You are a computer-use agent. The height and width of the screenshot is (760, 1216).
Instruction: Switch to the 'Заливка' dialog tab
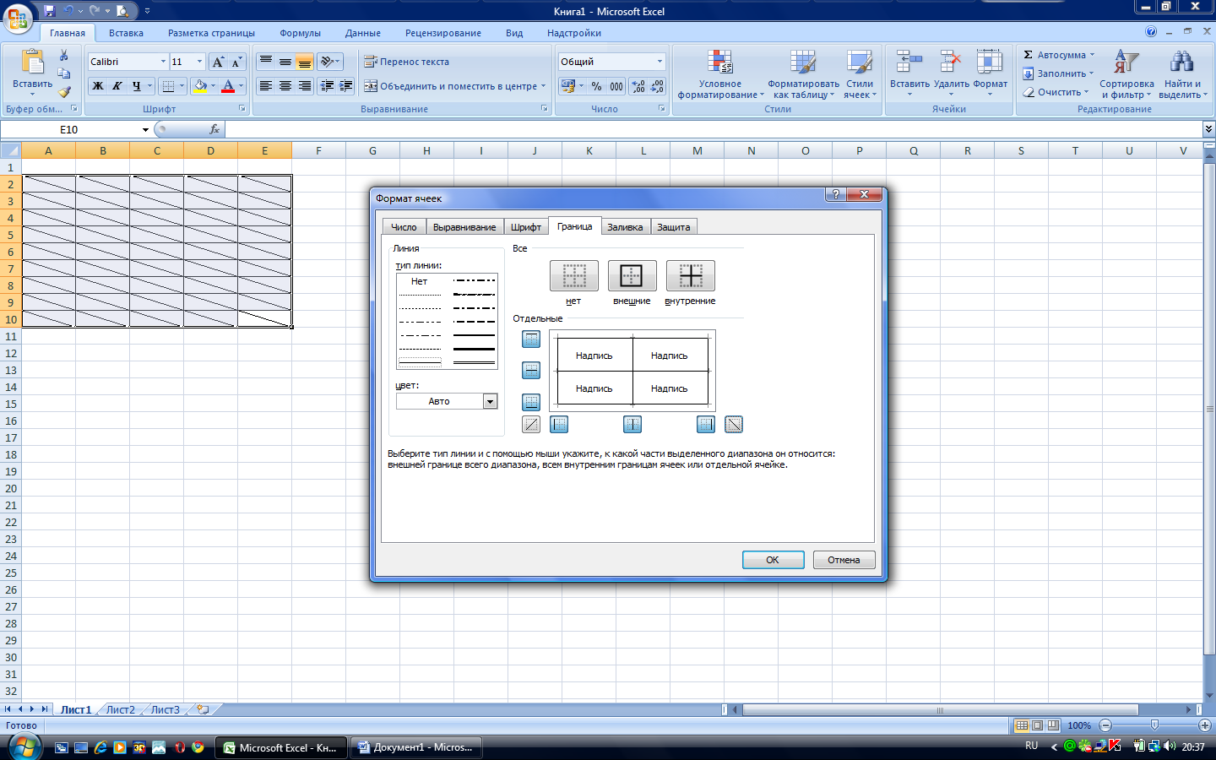625,227
